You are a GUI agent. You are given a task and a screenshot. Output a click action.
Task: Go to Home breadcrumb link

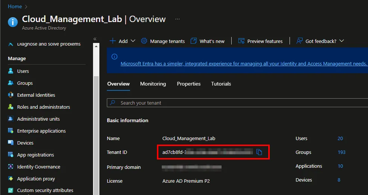[x=15, y=7]
